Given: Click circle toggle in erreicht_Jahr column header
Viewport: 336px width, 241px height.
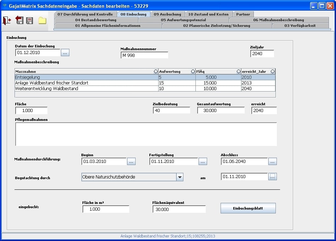Looking at the screenshot, I should click(x=273, y=71).
